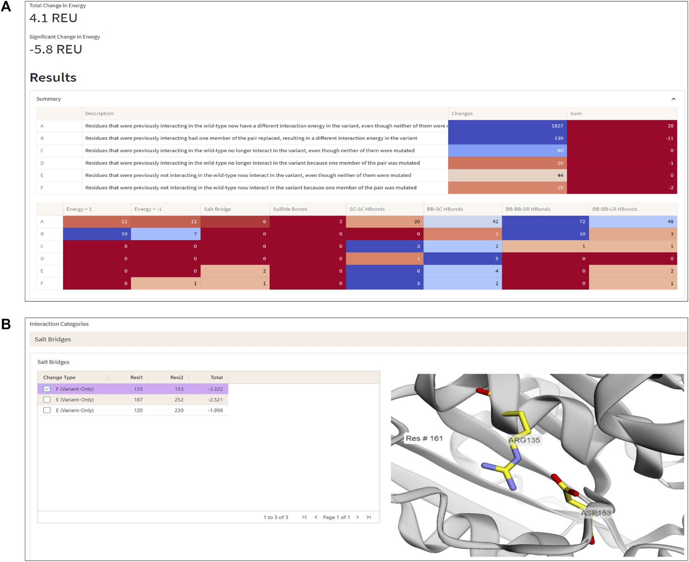Viewport: 689px width, 562px height.
Task: Jump to last page arrow
Action: (369, 517)
